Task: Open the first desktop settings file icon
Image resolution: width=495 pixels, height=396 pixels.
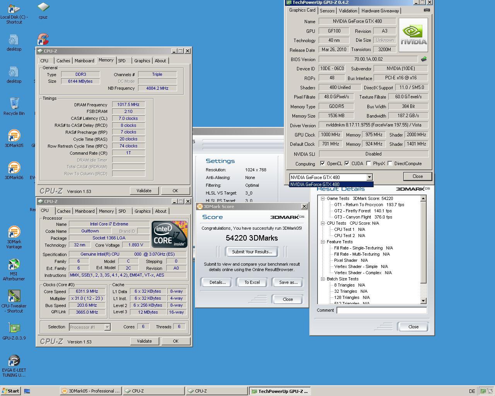Action: point(14,39)
